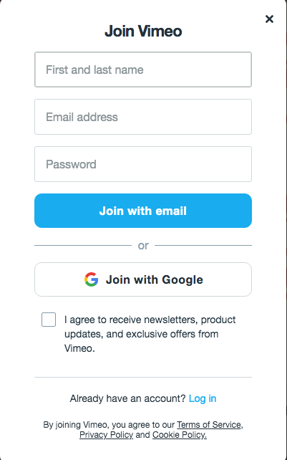This screenshot has width=287, height=460.
Task: Click the 'Email address' placeholder text
Action: 82,117
